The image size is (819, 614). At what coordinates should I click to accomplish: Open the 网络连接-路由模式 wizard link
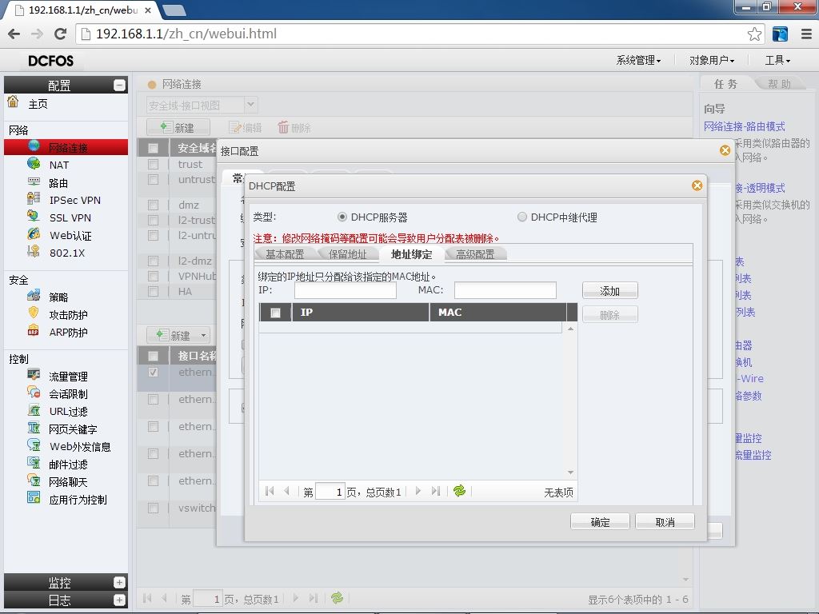744,126
